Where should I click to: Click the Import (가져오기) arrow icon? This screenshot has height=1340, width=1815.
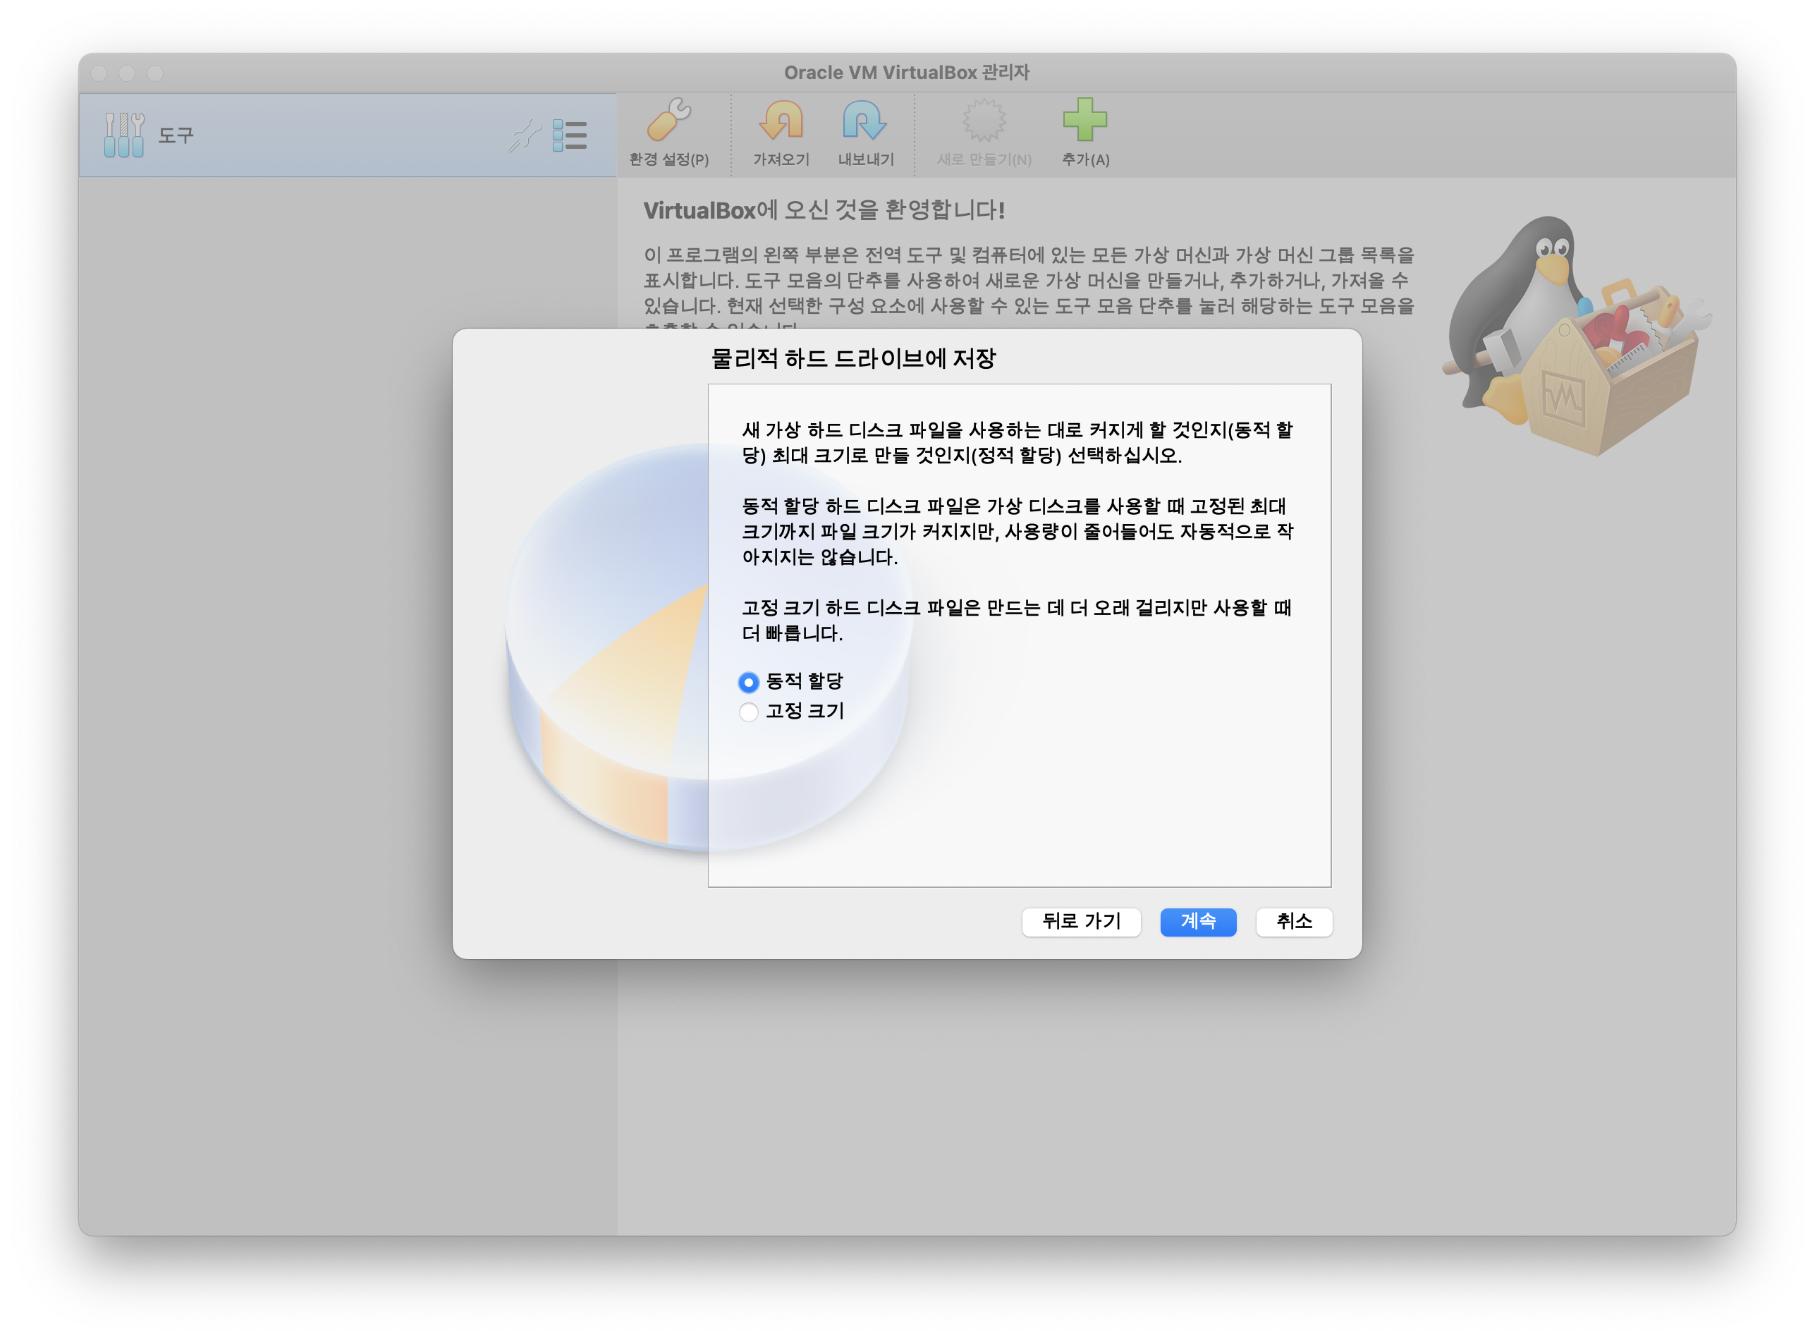tap(780, 120)
